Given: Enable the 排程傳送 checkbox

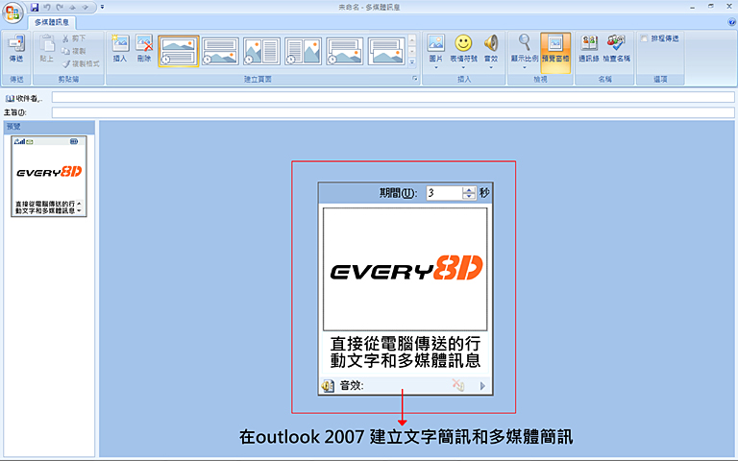Looking at the screenshot, I should click(644, 38).
